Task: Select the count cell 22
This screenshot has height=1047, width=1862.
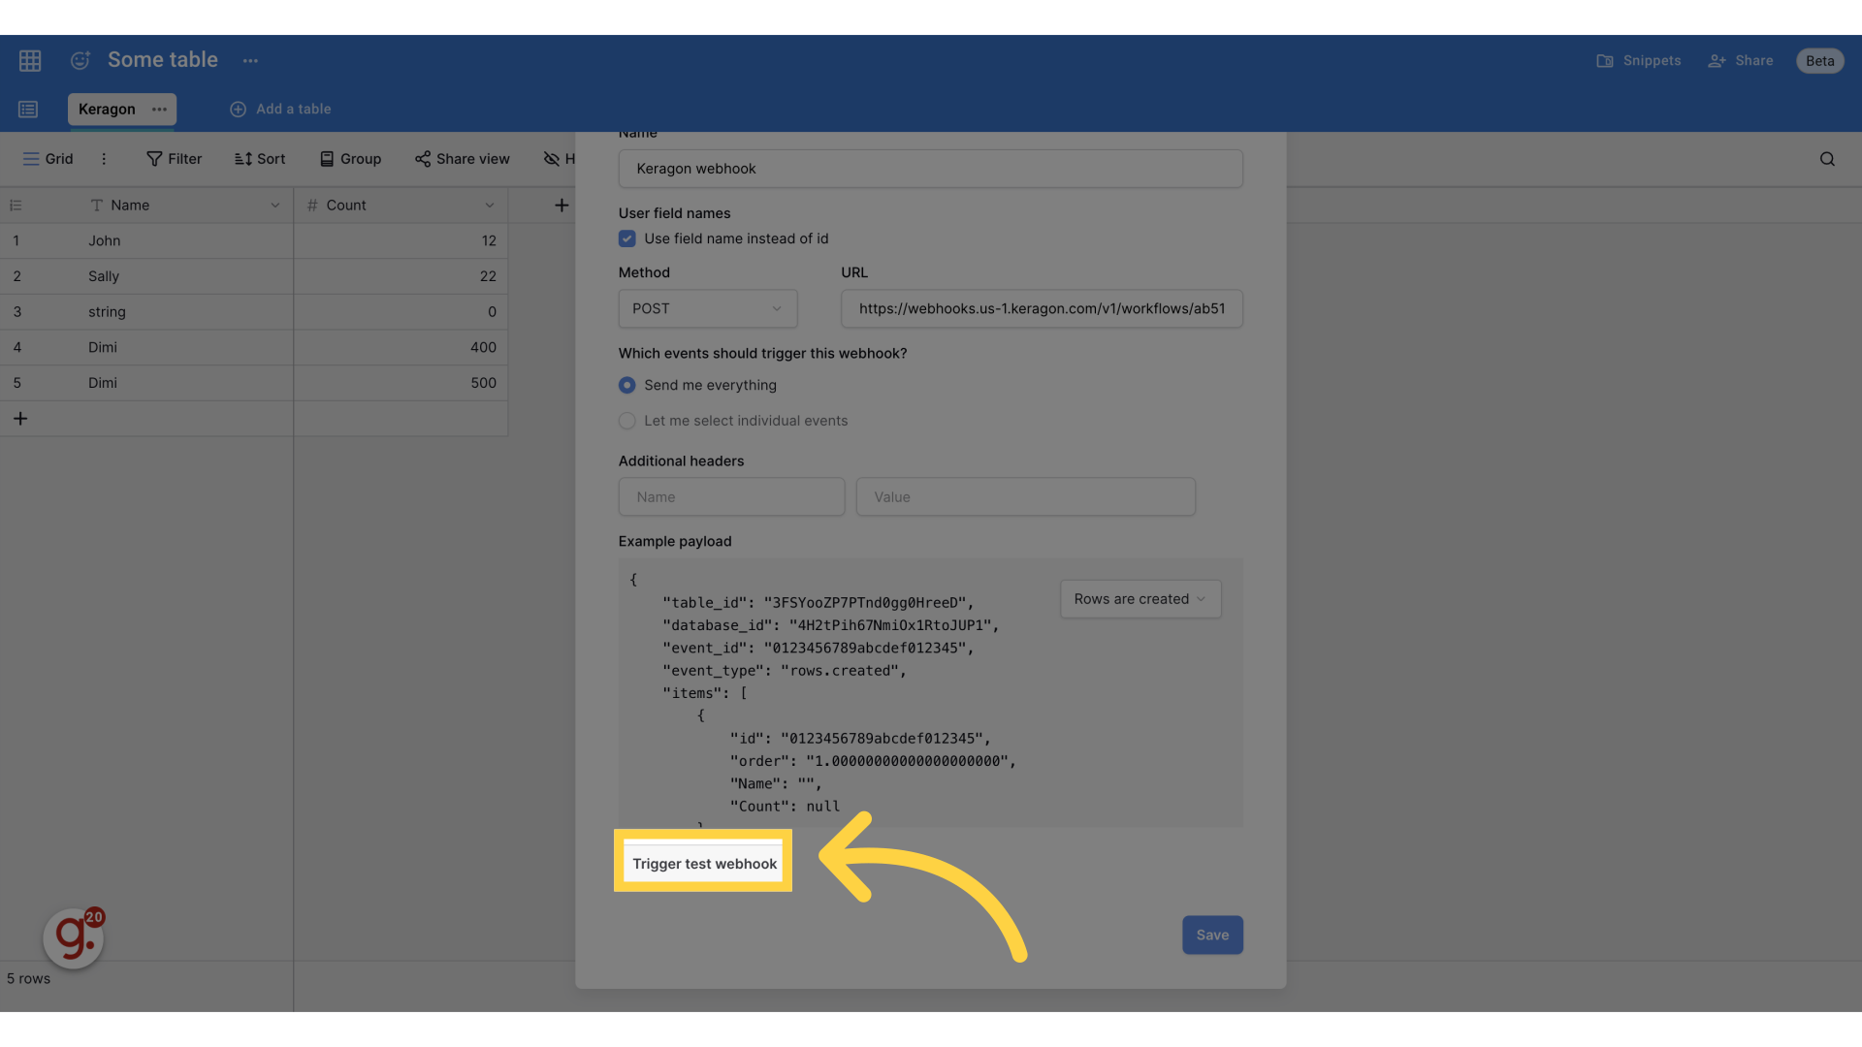Action: click(401, 276)
